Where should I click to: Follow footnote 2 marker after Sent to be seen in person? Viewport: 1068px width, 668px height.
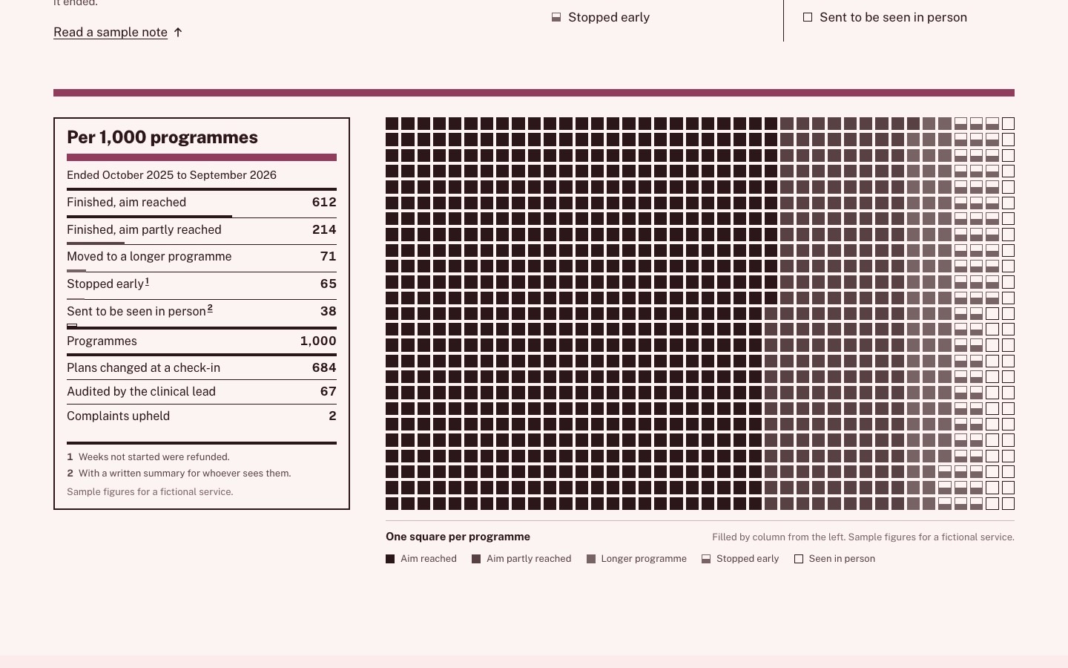(210, 309)
